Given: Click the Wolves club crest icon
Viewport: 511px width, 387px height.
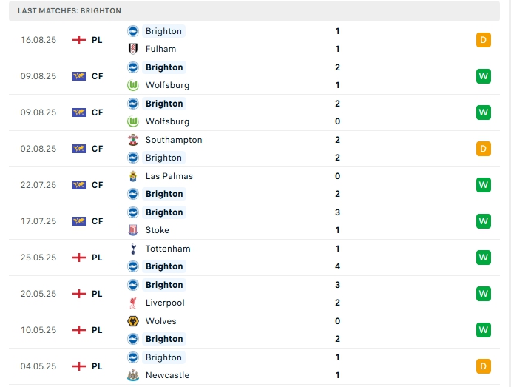Looking at the screenshot, I should pyautogui.click(x=133, y=321).
